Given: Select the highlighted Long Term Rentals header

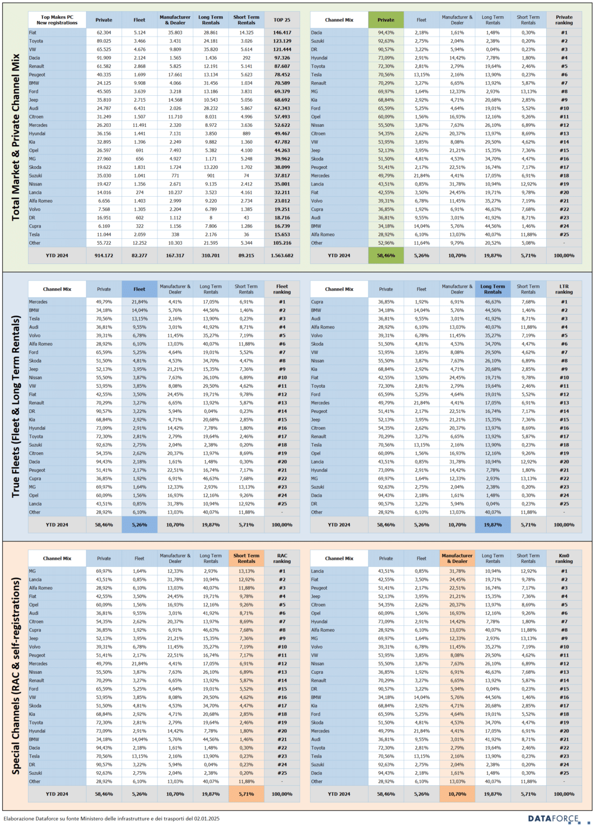Looking at the screenshot, I should click(492, 289).
